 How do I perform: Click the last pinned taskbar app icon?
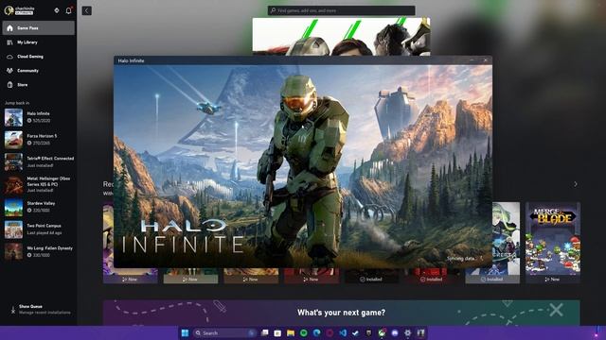(x=420, y=333)
